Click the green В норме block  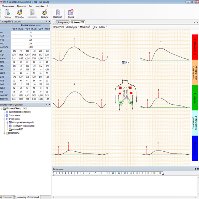tap(195, 98)
